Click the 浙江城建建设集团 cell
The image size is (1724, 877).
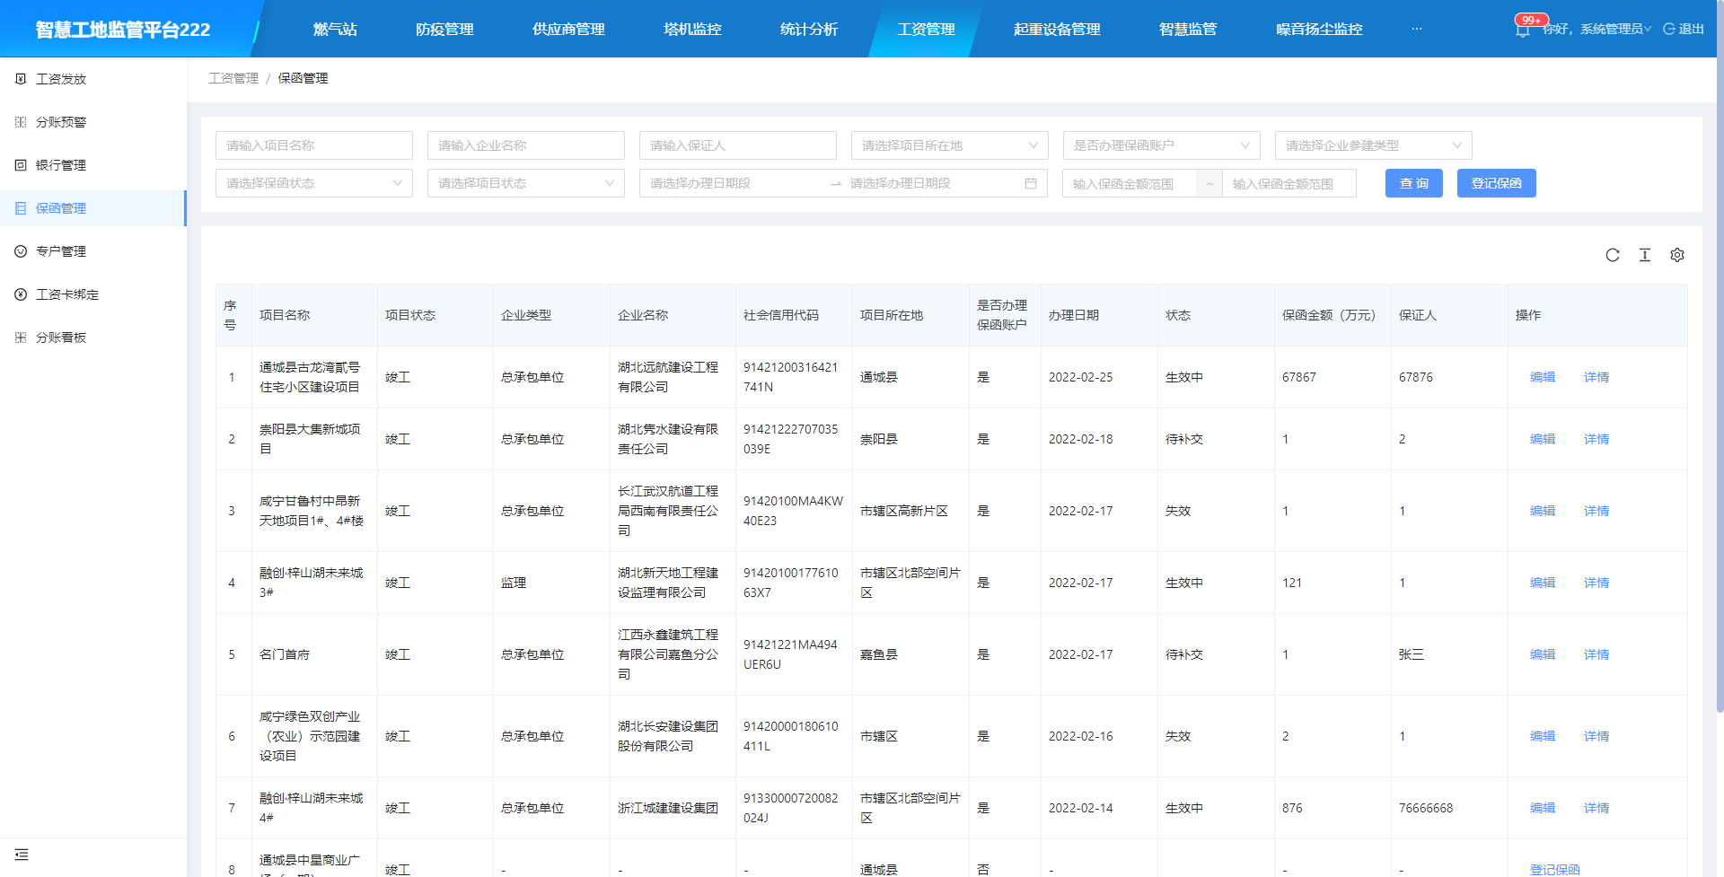tap(673, 808)
